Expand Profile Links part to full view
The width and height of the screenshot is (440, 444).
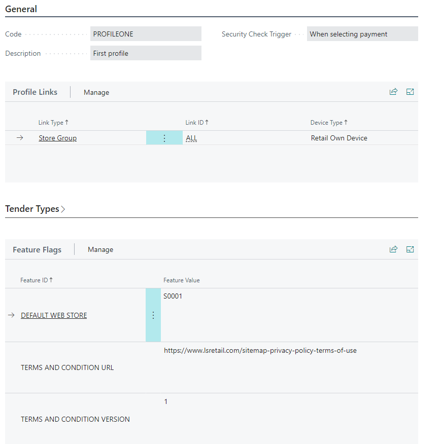[410, 92]
